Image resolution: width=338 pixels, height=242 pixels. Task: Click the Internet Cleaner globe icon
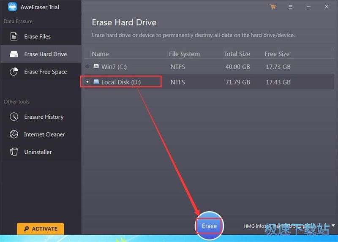click(x=14, y=134)
